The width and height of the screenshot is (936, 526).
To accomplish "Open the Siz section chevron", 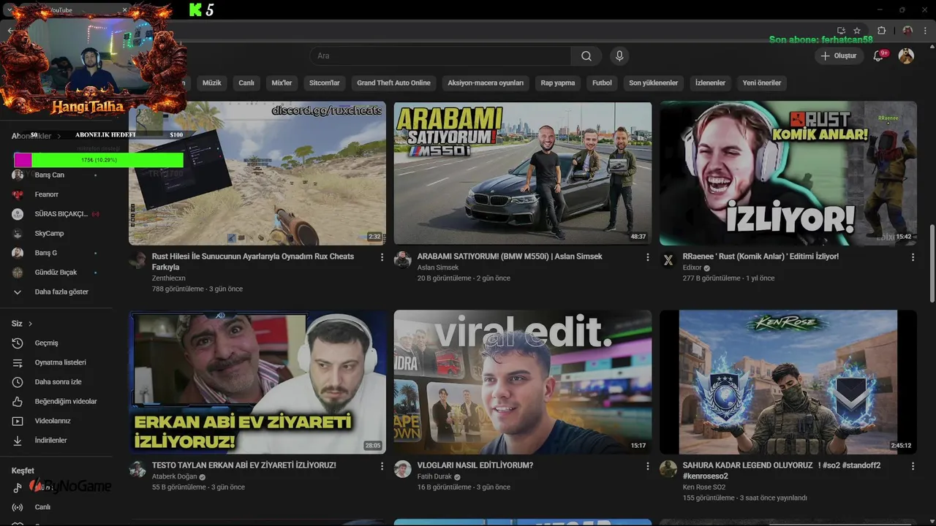I will 30,324.
